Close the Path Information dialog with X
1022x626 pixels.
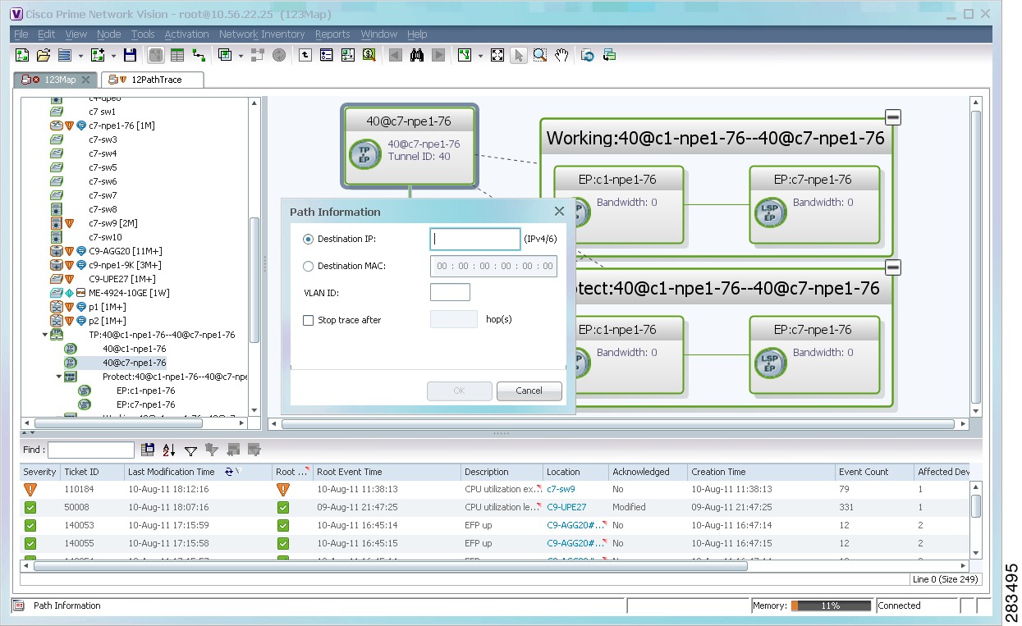click(x=559, y=211)
